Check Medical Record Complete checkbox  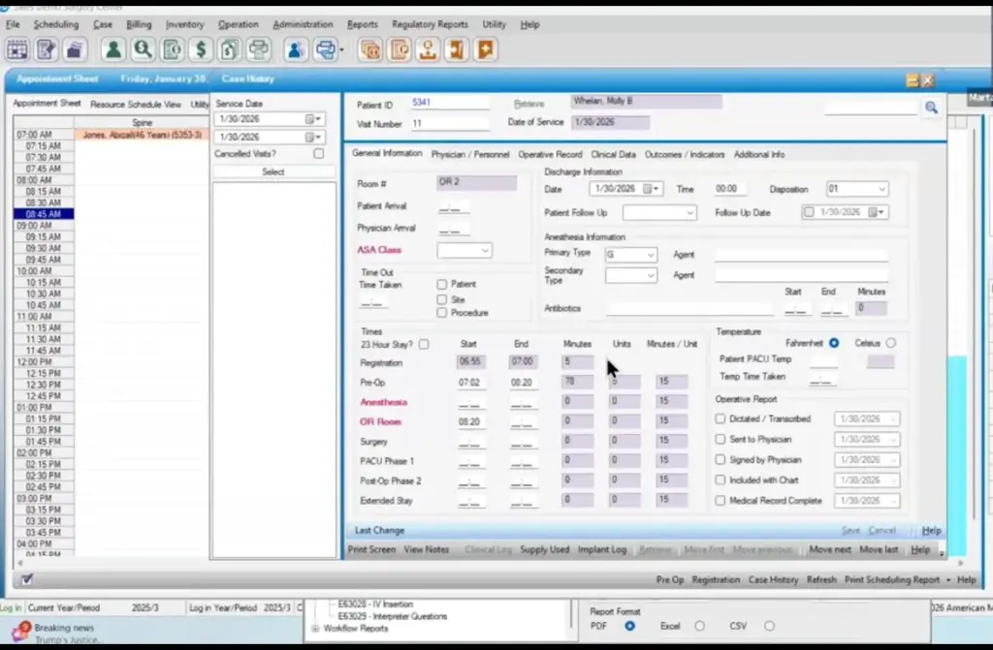(x=721, y=500)
